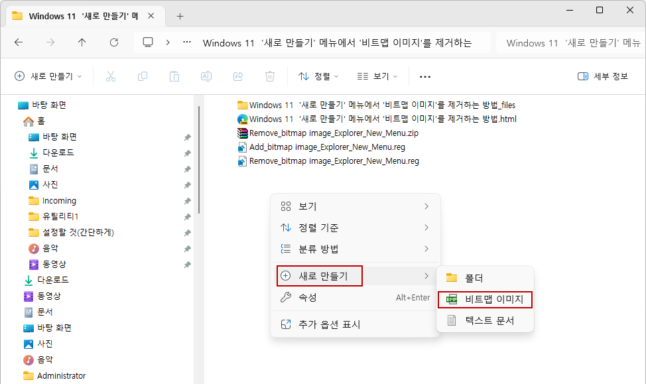646x384 pixels.
Task: Open the 보기 view dropdown in toolbar
Action: pos(377,76)
